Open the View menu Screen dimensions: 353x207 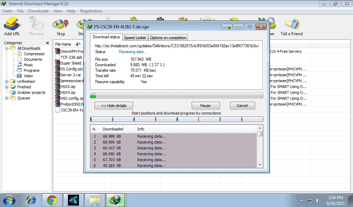click(x=58, y=11)
